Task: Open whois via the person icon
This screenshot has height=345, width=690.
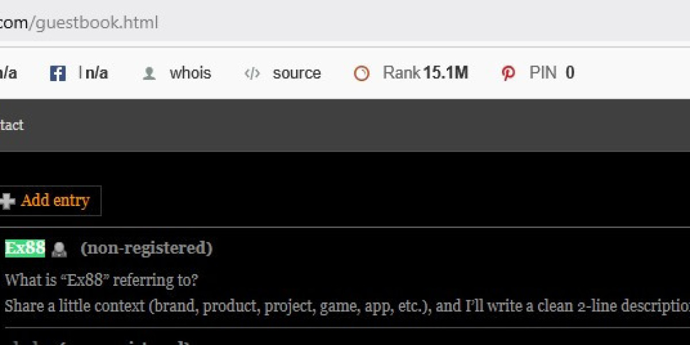Action: [149, 74]
